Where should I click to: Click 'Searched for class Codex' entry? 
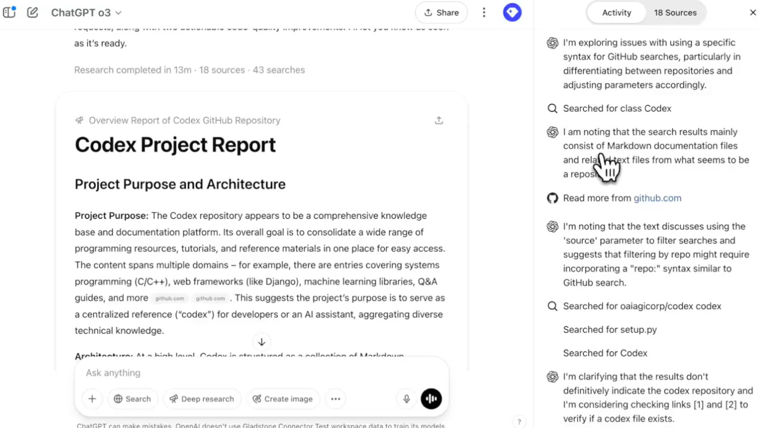617,108
